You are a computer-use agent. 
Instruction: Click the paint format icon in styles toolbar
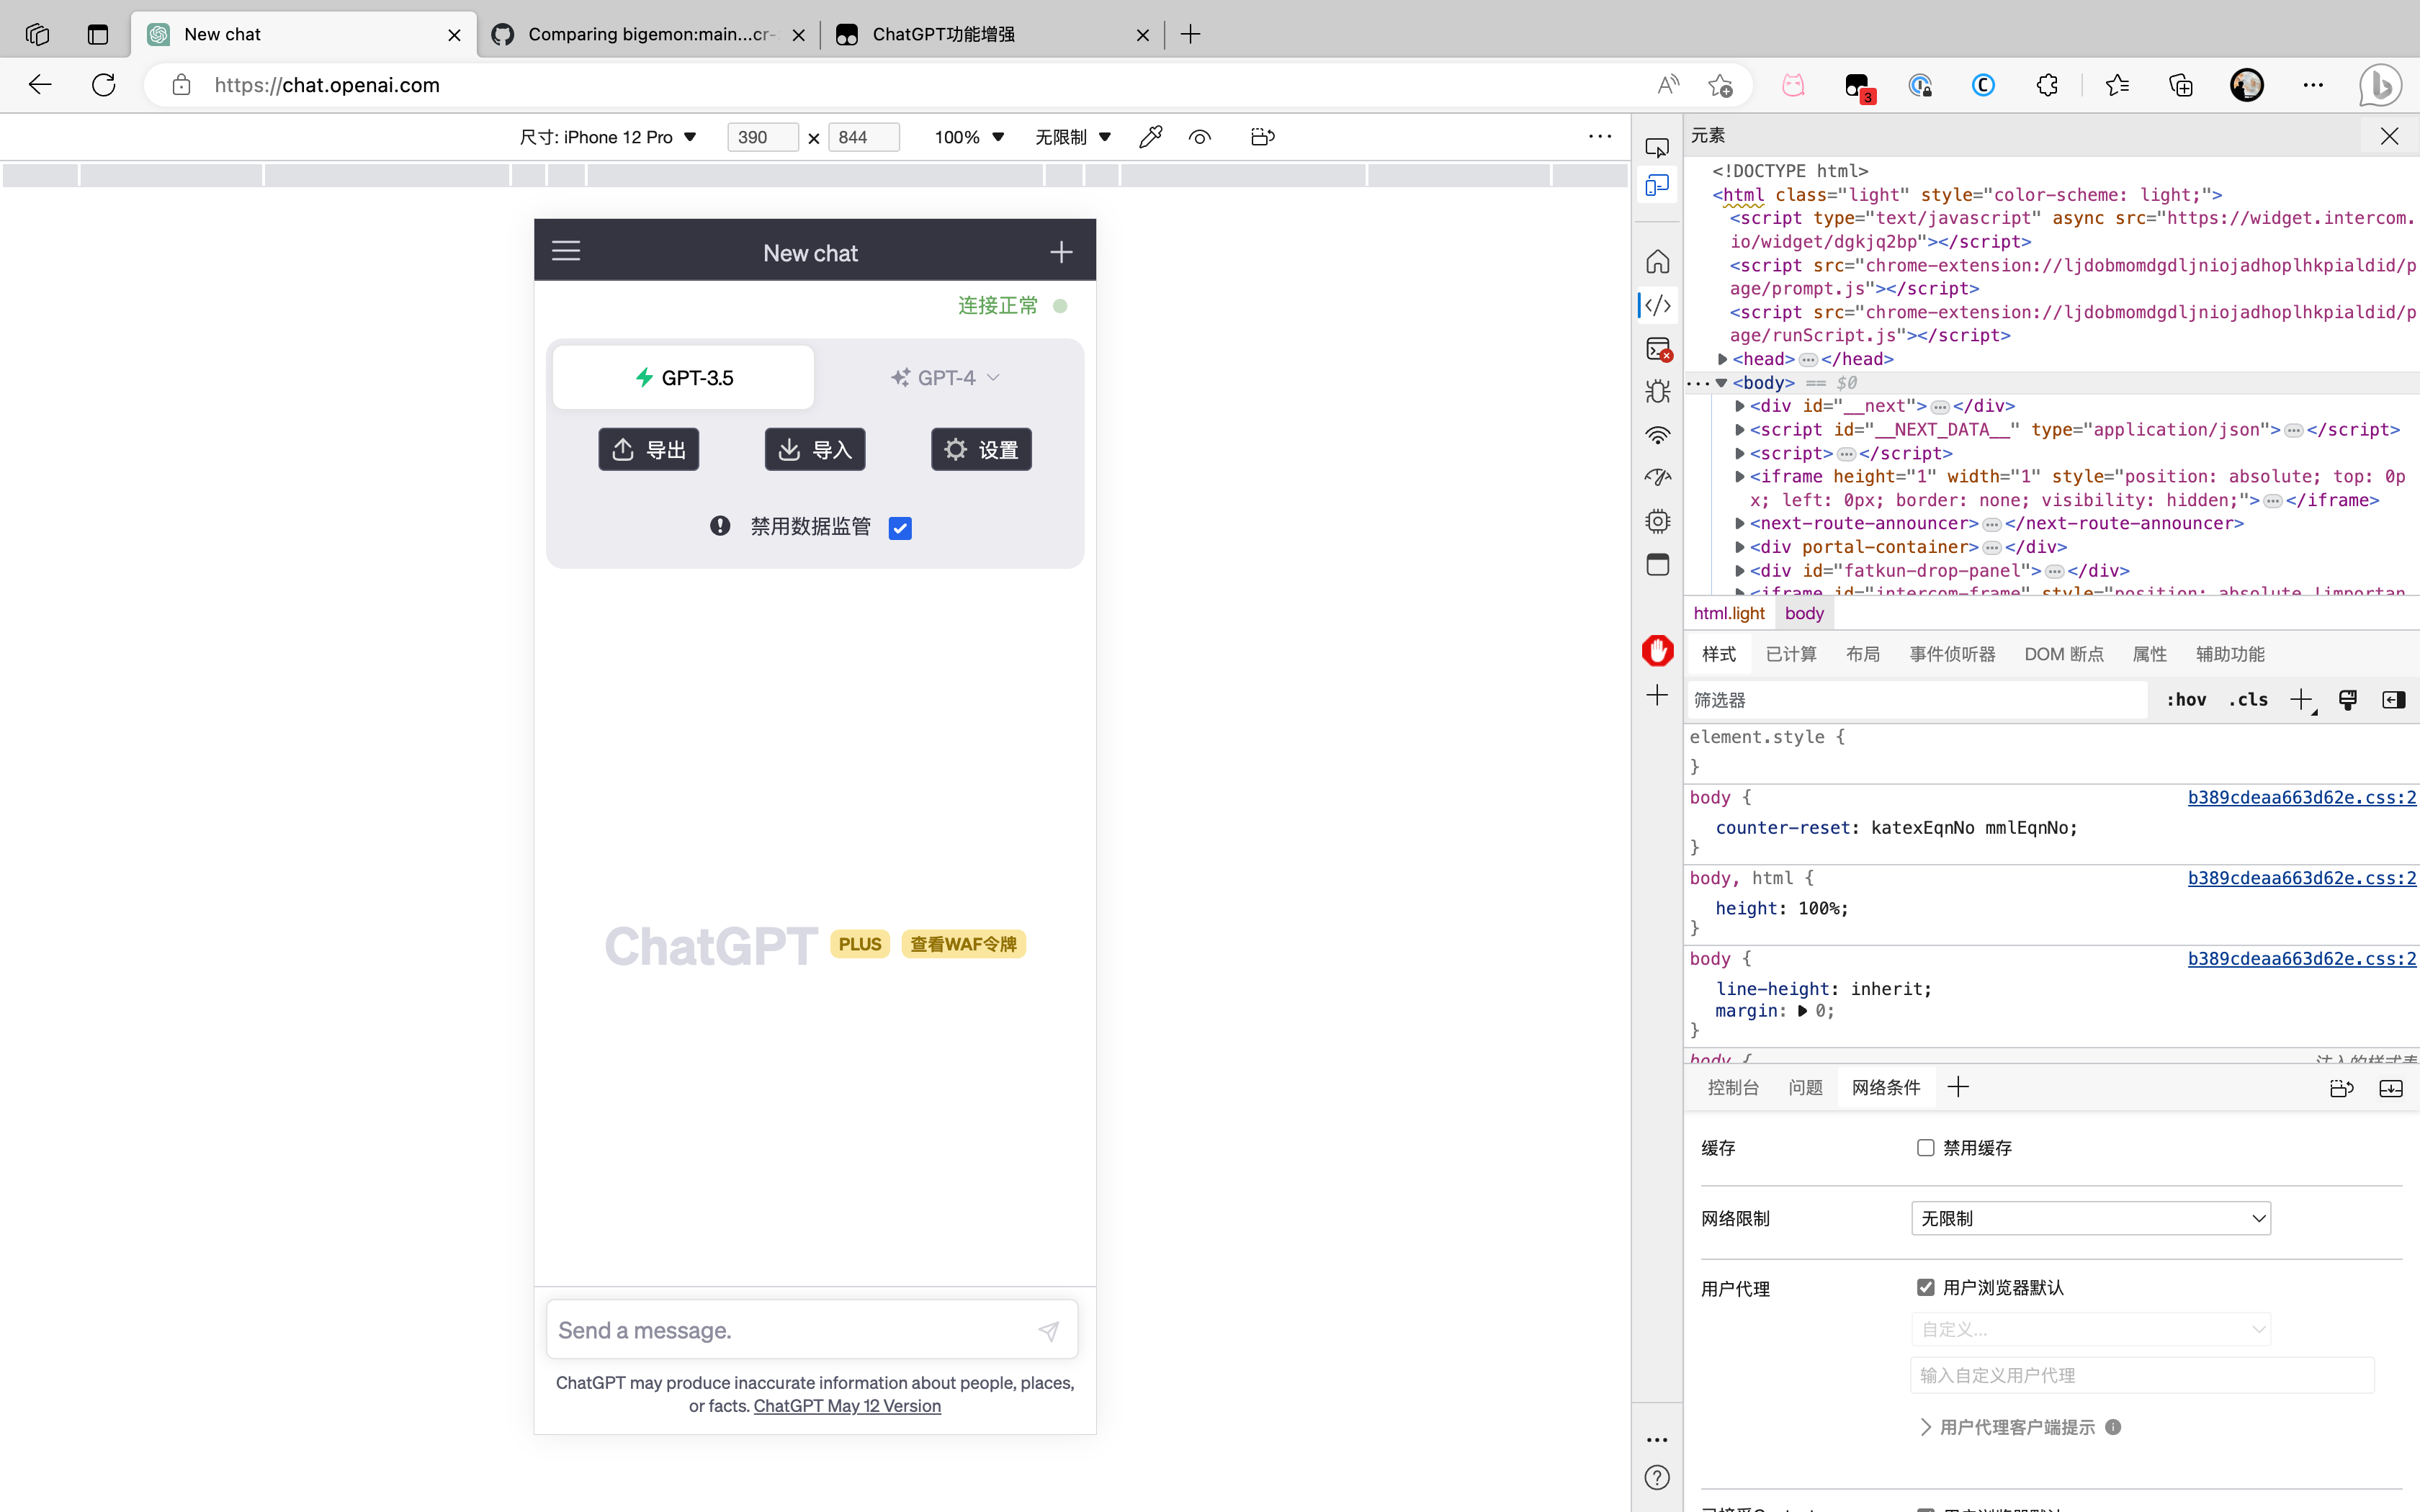[2348, 700]
